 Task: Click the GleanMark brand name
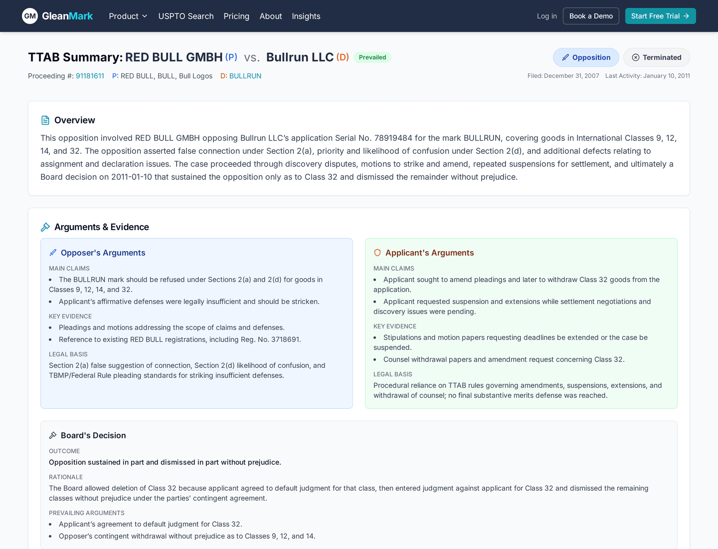67,16
